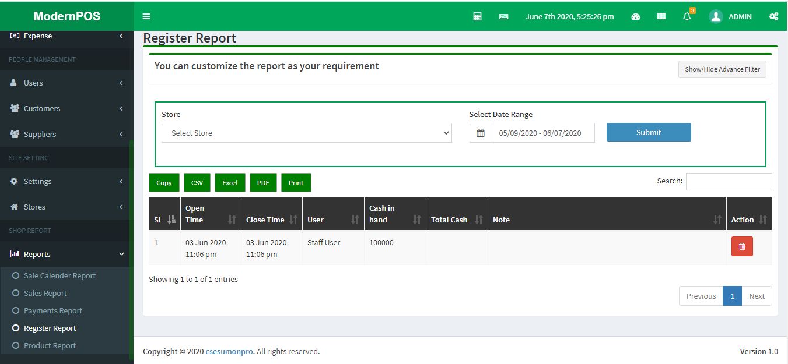
Task: Click the blue Submit button
Action: pyautogui.click(x=649, y=132)
